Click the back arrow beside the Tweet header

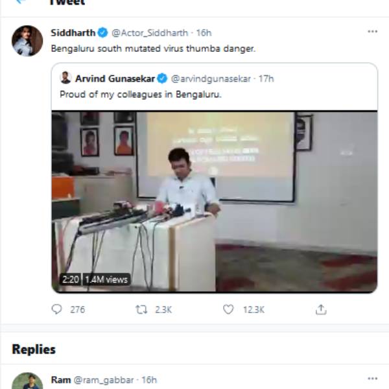(x=21, y=2)
